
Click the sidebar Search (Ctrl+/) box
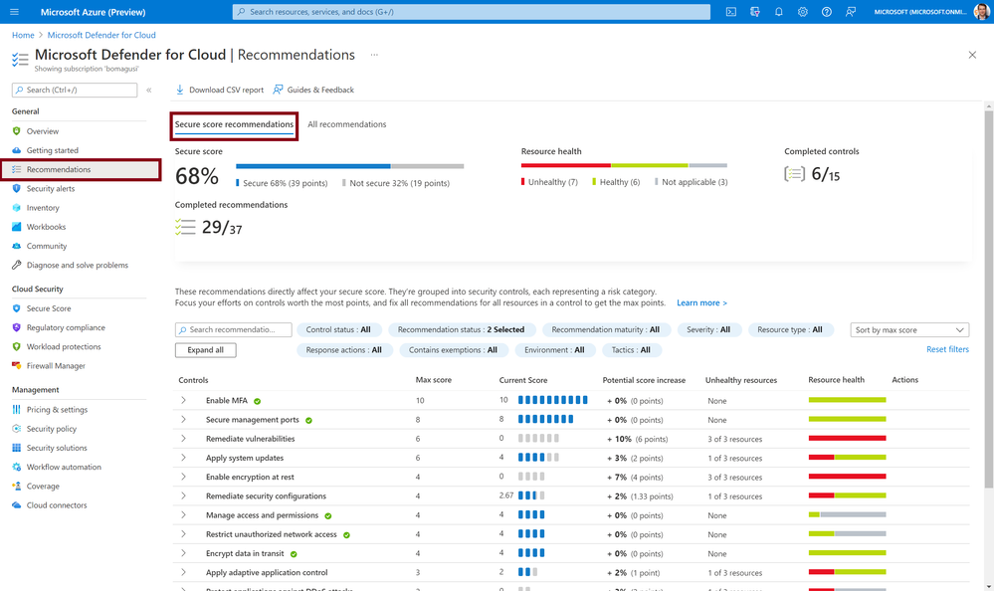click(x=75, y=91)
